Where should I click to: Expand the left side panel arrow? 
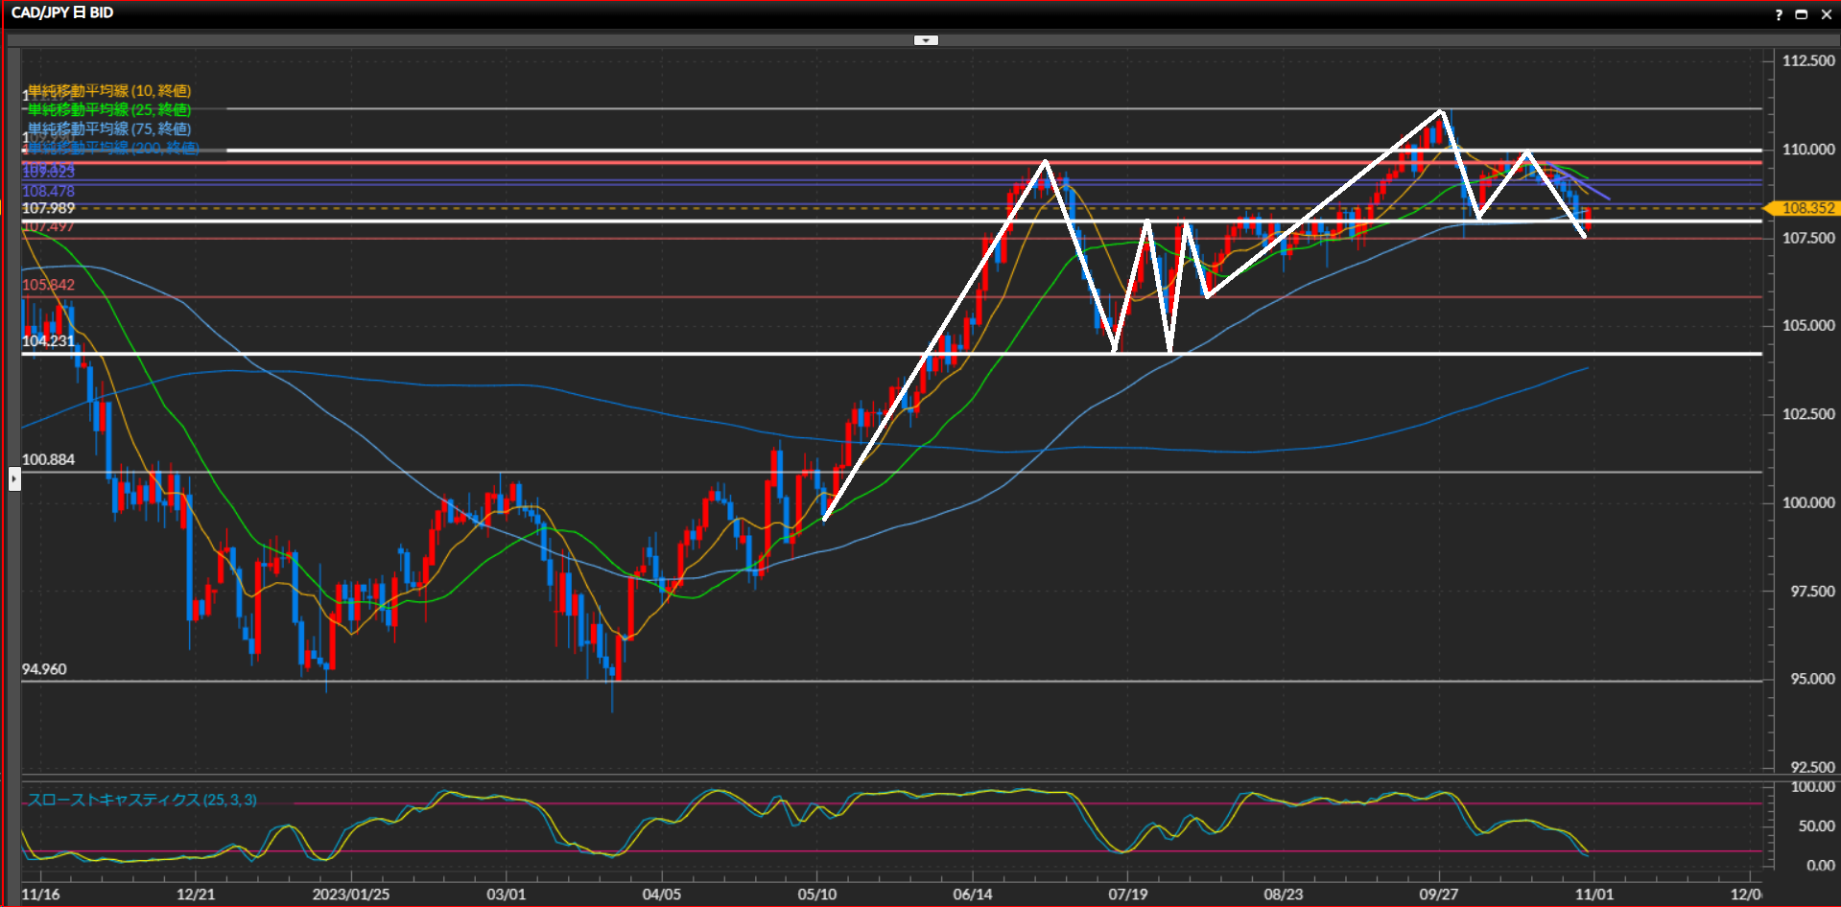[14, 477]
